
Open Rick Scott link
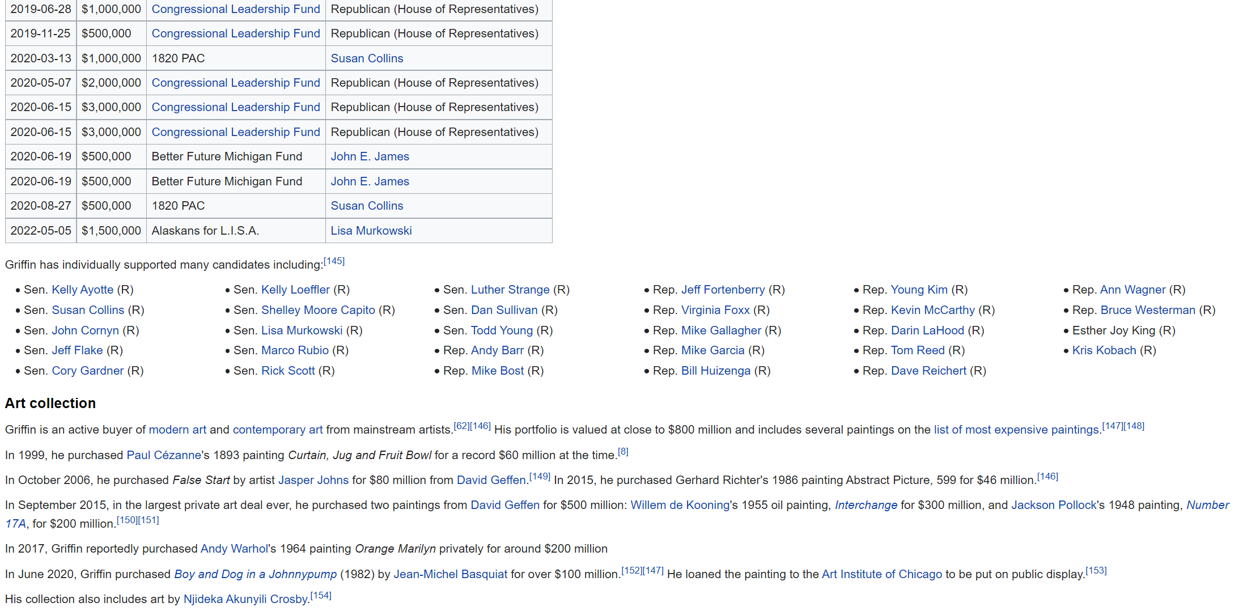(x=288, y=371)
